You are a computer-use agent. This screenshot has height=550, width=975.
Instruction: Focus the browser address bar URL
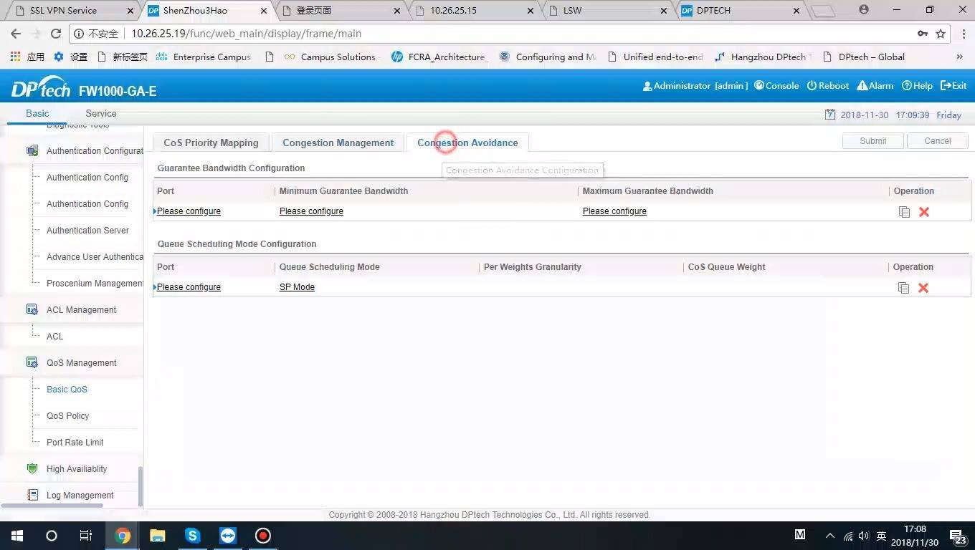246,34
